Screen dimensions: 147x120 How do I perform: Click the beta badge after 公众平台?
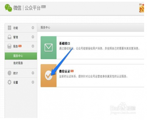point(44,7)
